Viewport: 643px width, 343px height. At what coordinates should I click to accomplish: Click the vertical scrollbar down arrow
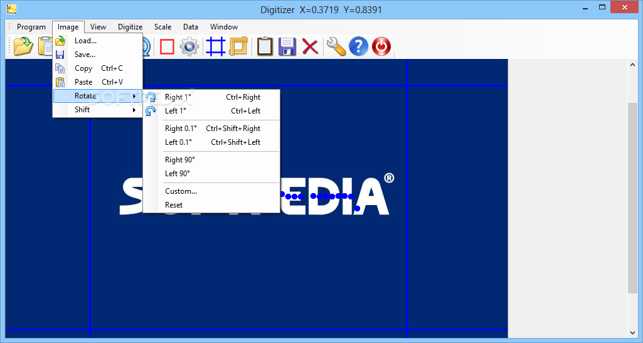point(633,333)
